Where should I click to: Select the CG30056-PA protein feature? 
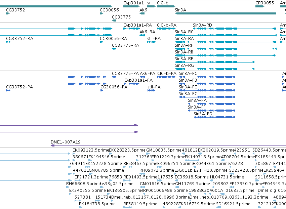click(x=102, y=90)
